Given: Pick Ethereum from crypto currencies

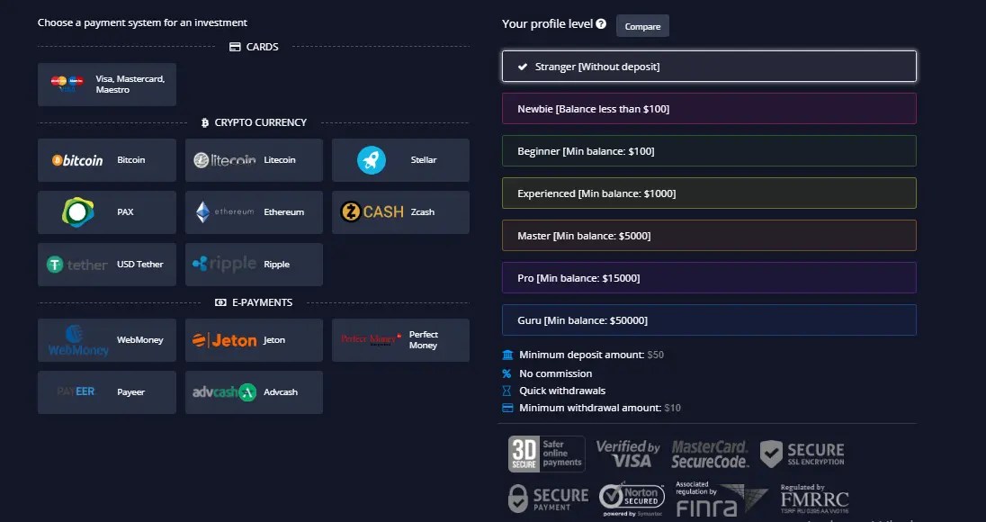Looking at the screenshot, I should point(253,211).
